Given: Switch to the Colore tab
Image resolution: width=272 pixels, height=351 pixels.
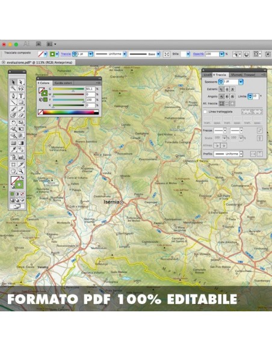Looking at the screenshot, I should pyautogui.click(x=45, y=83).
